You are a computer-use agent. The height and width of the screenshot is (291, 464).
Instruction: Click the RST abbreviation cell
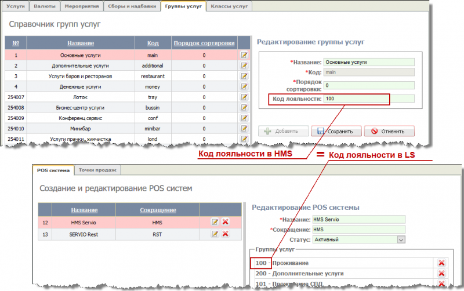pyautogui.click(x=157, y=234)
